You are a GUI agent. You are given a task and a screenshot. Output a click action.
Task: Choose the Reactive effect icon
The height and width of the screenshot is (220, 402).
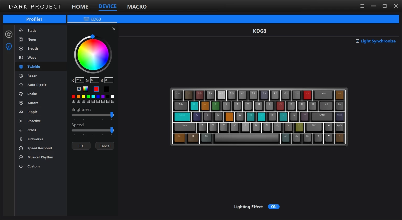click(x=21, y=121)
